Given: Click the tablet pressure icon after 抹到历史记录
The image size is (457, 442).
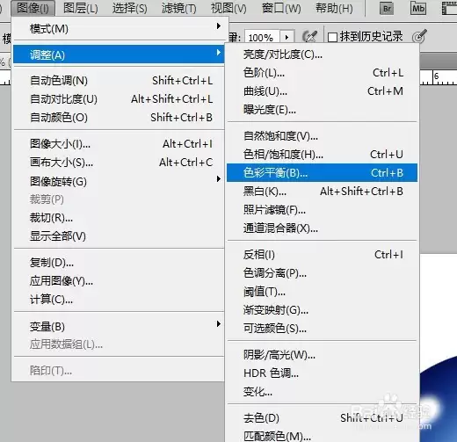Looking at the screenshot, I should tap(419, 36).
